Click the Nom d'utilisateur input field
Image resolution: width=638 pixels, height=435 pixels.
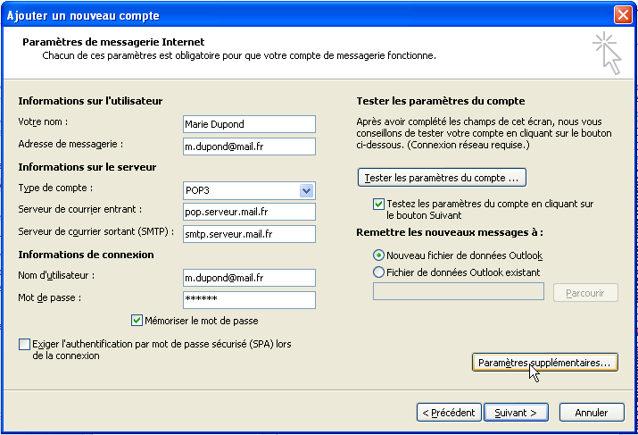click(x=249, y=278)
